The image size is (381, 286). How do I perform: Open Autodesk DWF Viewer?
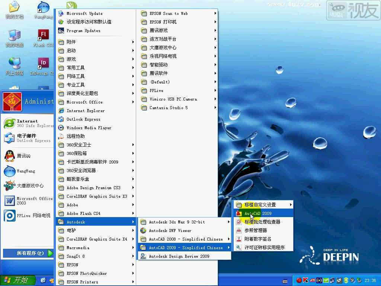(x=185, y=231)
